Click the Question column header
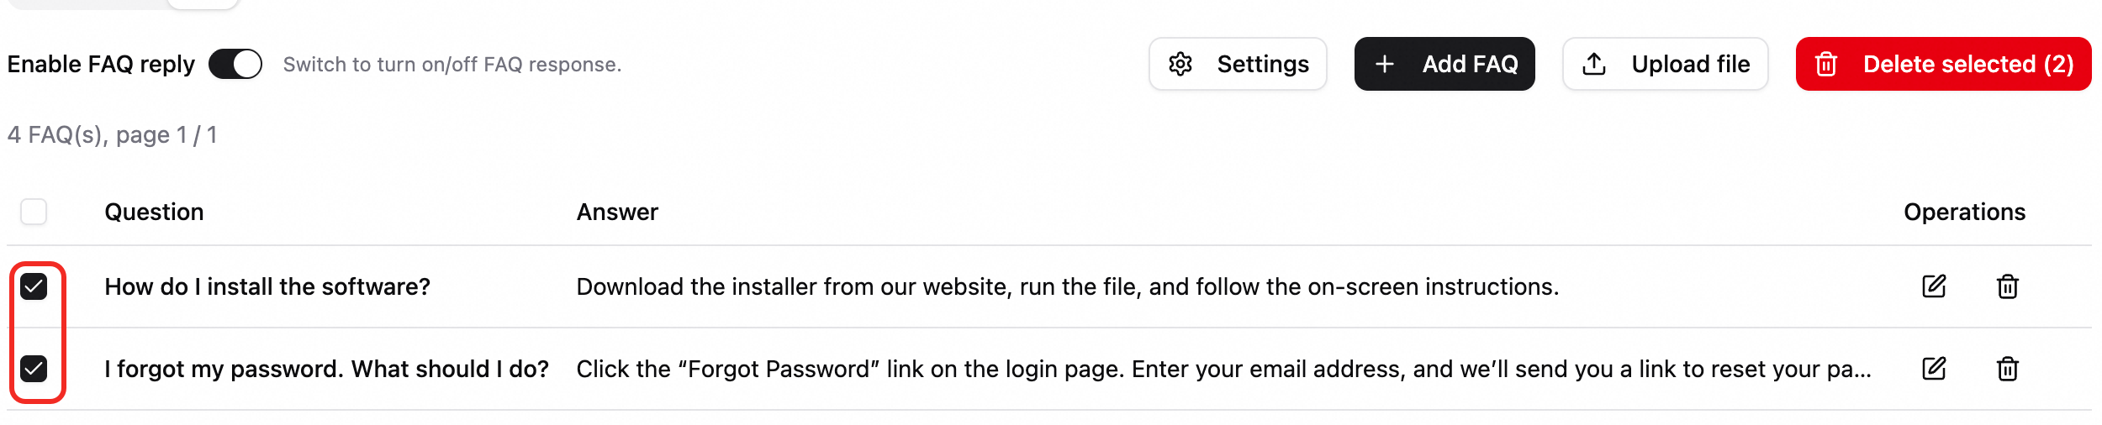 coord(154,212)
